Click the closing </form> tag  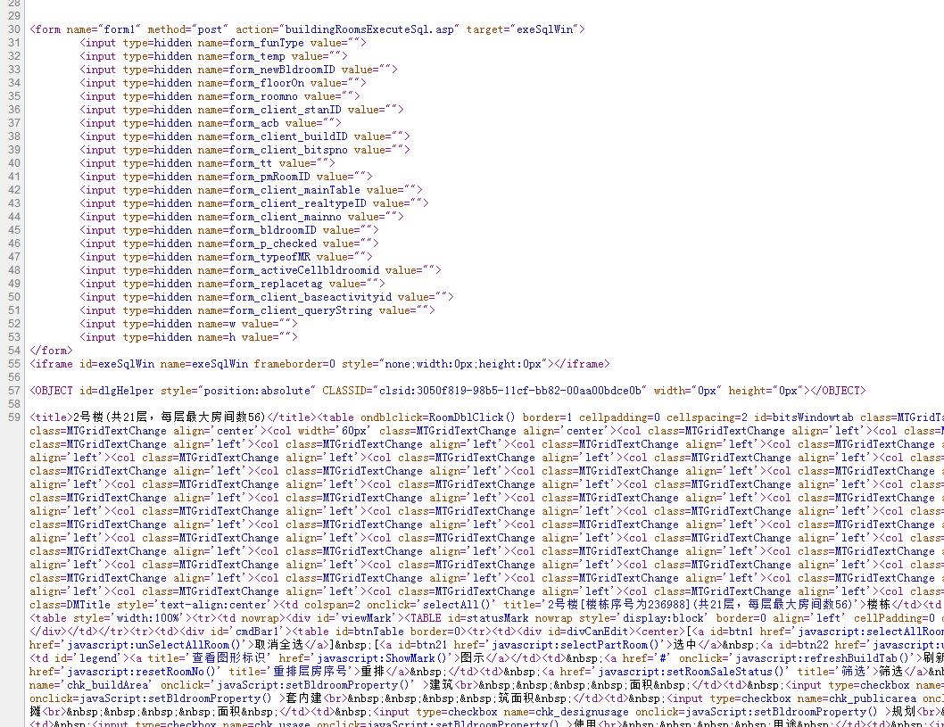click(x=51, y=351)
